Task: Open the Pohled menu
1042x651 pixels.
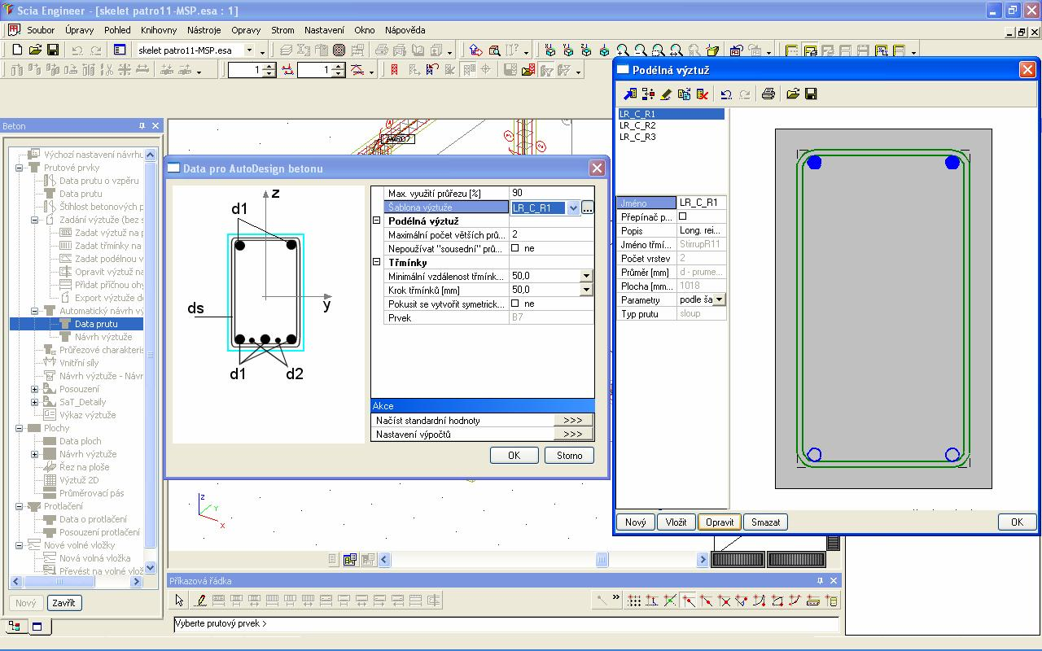Action: 117,30
